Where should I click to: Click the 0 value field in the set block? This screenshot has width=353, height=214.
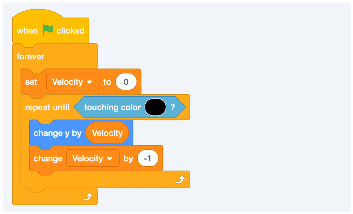(x=126, y=82)
